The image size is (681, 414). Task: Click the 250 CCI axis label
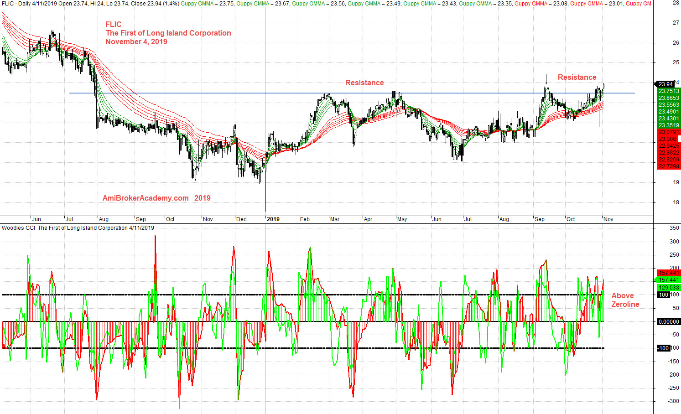tap(674, 255)
